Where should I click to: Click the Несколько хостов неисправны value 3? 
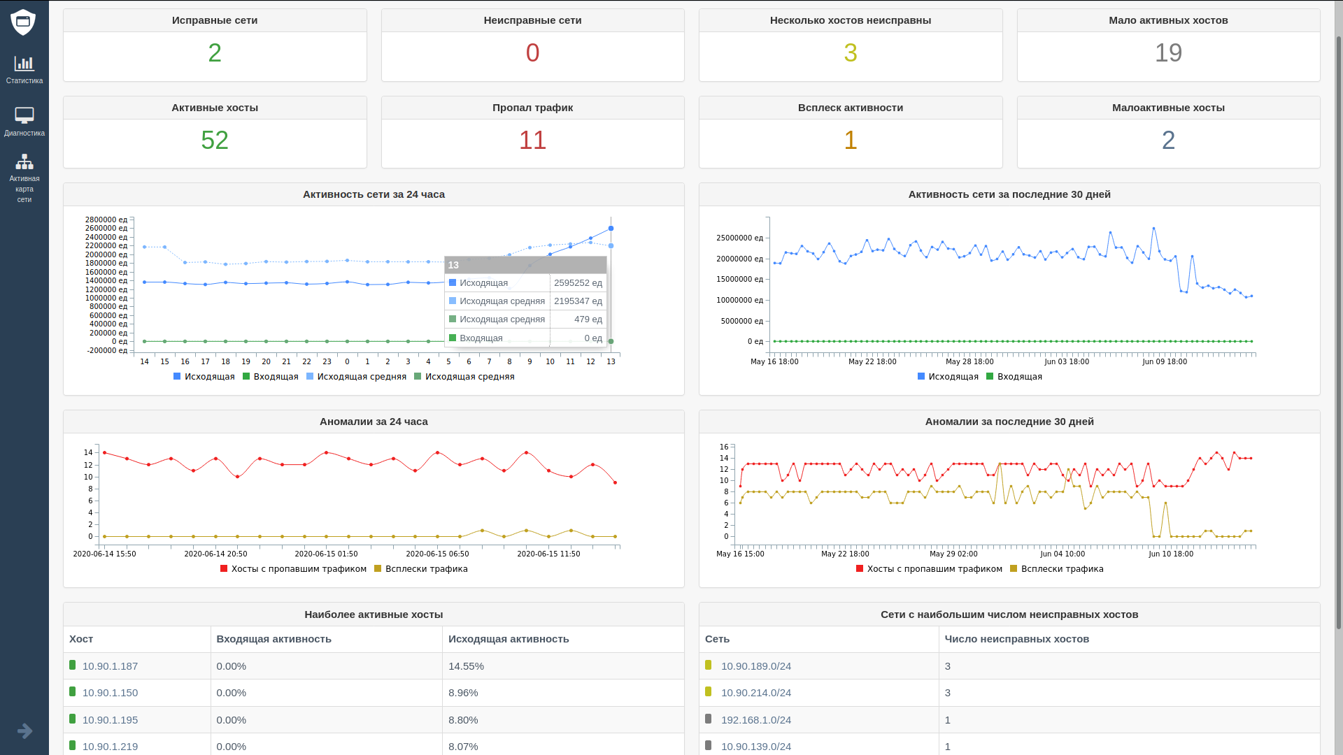851,53
